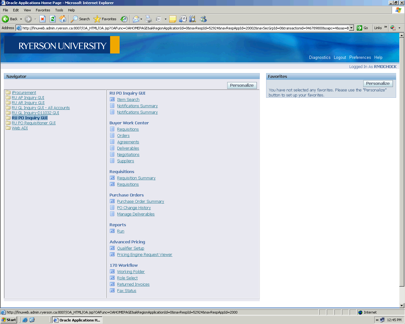The width and height of the screenshot is (405, 324).
Task: Go to the browser Home icon
Action: click(x=63, y=19)
